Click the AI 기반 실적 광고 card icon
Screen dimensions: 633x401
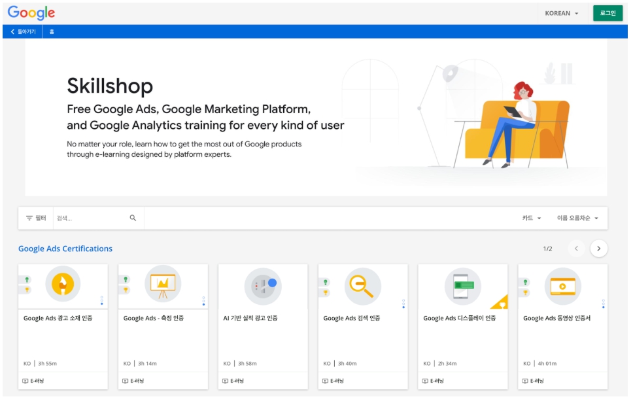tap(263, 286)
